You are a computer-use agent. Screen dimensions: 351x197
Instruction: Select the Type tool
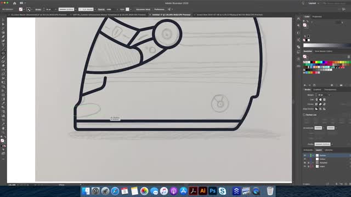coord(3,45)
